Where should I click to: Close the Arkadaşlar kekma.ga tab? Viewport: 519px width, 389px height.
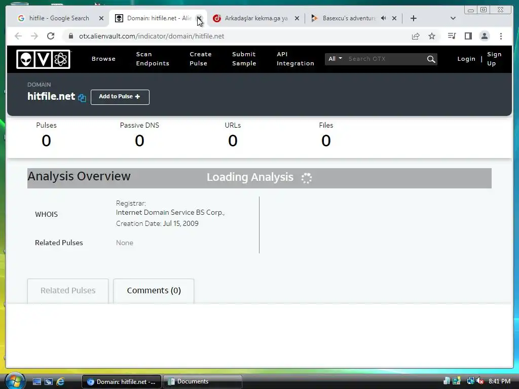(297, 18)
